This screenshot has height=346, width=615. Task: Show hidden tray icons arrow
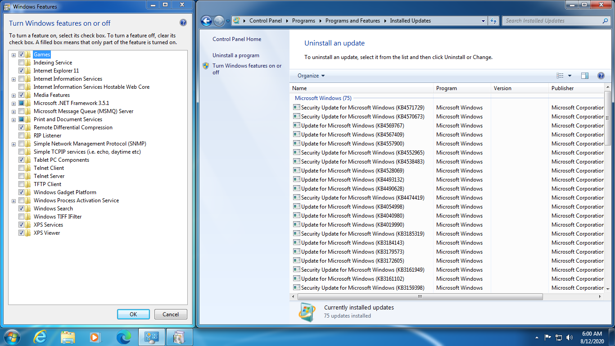pos(537,337)
